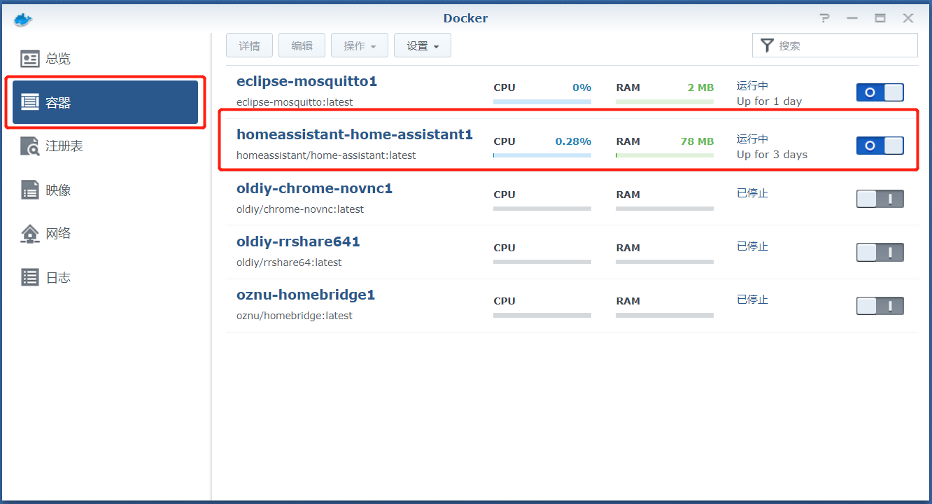This screenshot has height=504, width=932.
Task: Click 已停止 status of oldiy-chrome-novnc1
Action: [752, 193]
